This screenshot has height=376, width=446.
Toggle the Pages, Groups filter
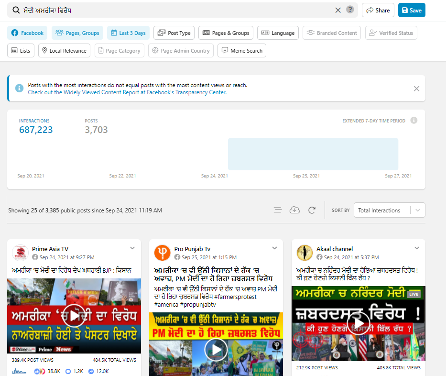tap(77, 33)
